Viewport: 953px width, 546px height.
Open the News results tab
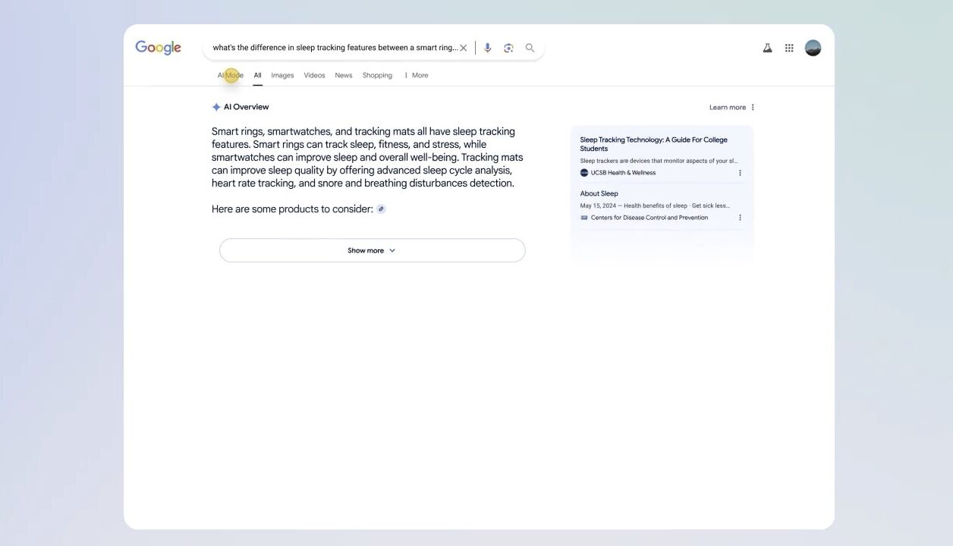coord(344,75)
